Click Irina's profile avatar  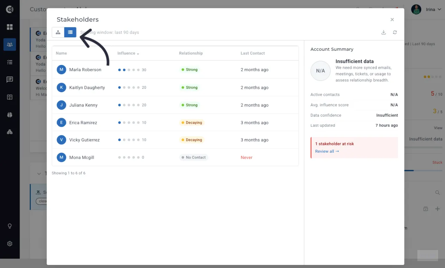[416, 9]
